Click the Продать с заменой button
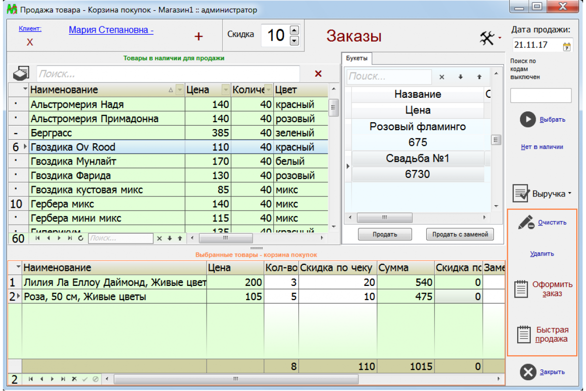This screenshot has height=391, width=586. click(x=460, y=234)
